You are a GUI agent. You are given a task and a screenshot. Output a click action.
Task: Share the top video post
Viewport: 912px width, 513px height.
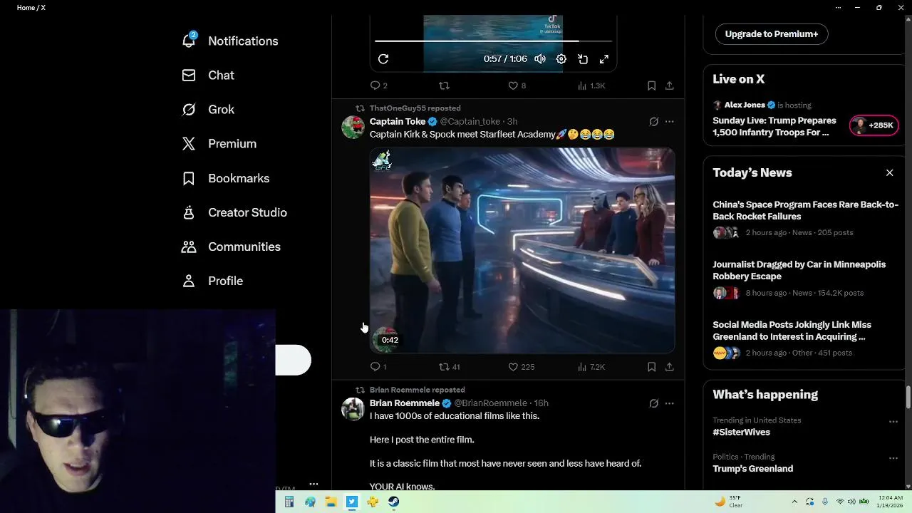click(x=670, y=85)
